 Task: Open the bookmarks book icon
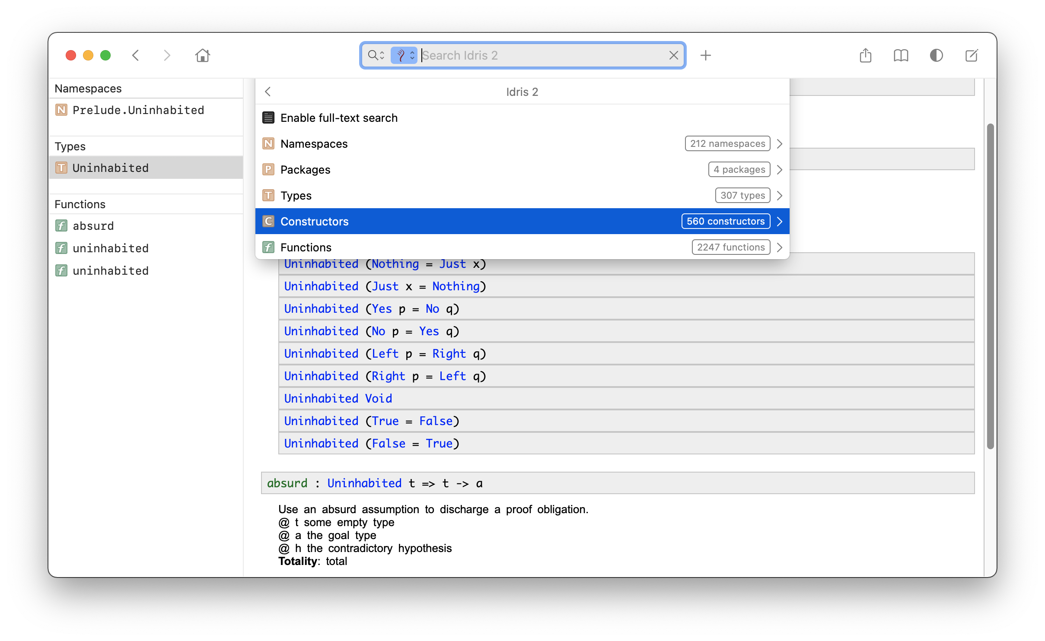click(901, 55)
